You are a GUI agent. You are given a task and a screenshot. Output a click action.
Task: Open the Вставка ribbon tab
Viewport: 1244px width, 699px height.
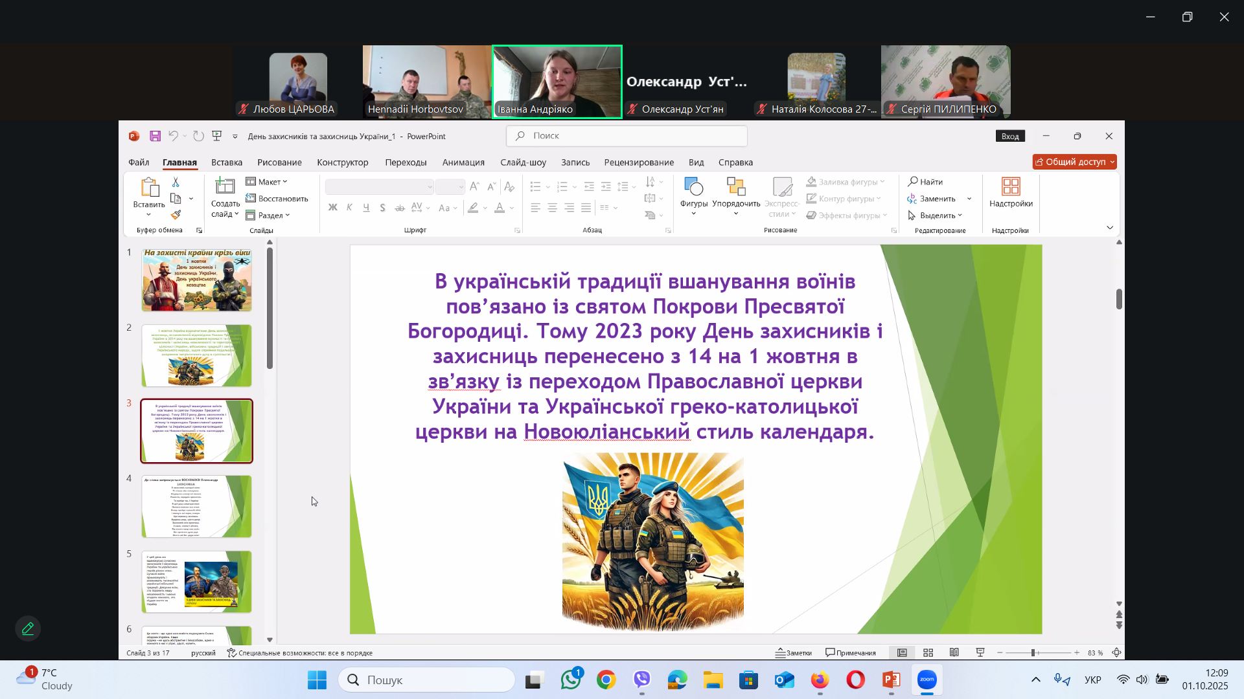point(227,162)
